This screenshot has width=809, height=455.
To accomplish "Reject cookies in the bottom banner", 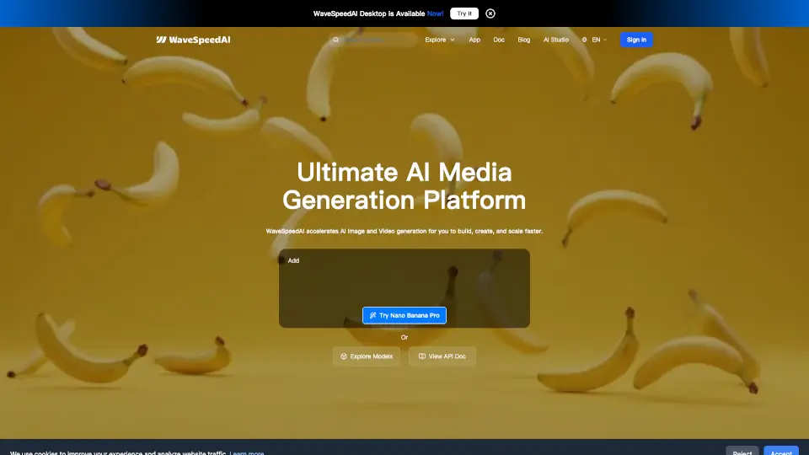I will (x=742, y=451).
